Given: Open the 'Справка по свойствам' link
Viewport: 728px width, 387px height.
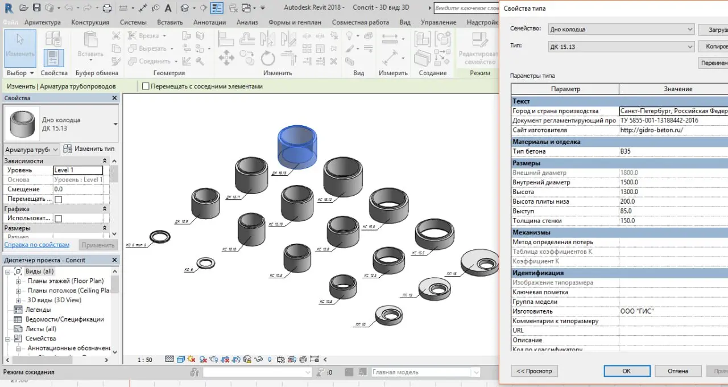Looking at the screenshot, I should (37, 245).
